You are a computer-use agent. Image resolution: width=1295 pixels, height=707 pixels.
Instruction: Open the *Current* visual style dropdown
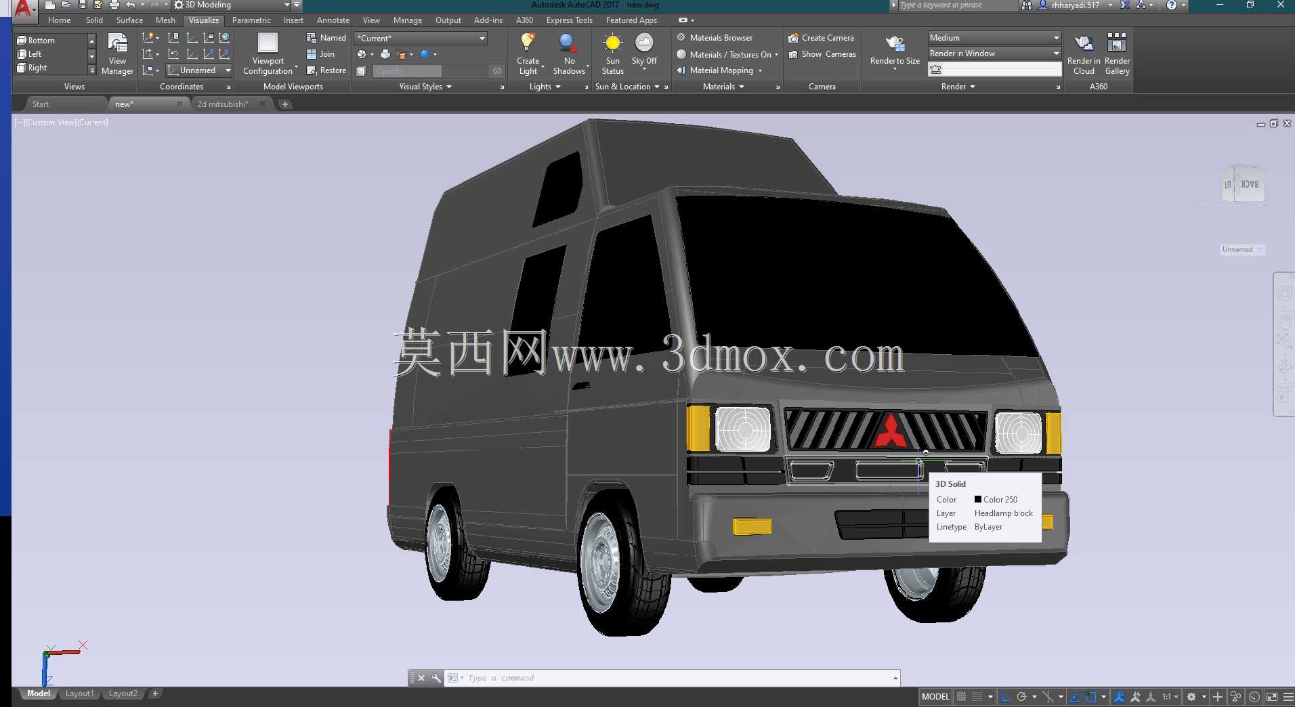coord(421,38)
